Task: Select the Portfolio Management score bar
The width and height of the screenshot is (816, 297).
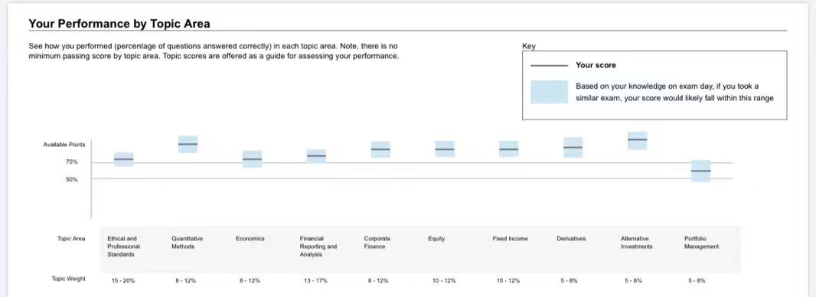Action: coord(701,171)
